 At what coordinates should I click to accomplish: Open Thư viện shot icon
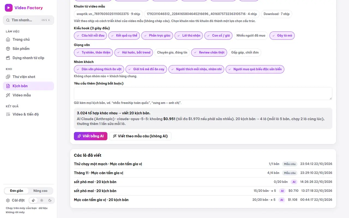(8, 77)
